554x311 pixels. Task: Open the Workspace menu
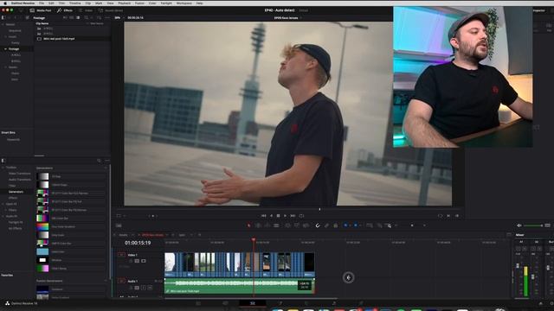[x=184, y=3]
